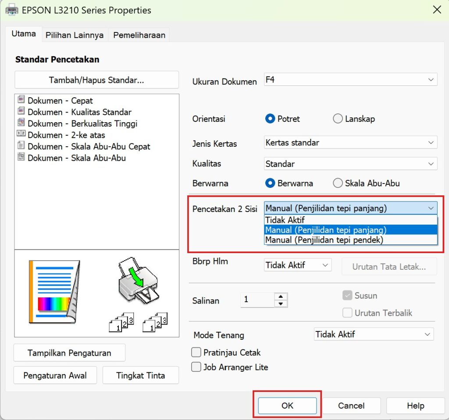Switch to the Pilihan Lainnya tab
The width and height of the screenshot is (449, 420).
point(75,35)
